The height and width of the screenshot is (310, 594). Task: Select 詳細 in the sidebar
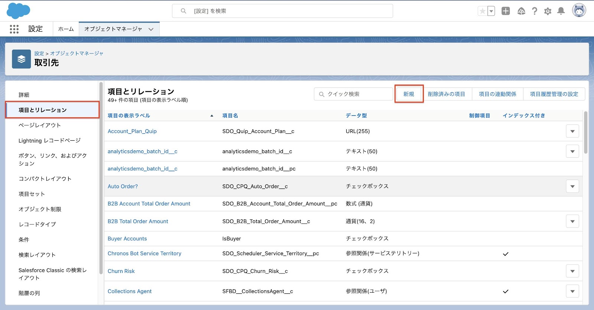[24, 95]
